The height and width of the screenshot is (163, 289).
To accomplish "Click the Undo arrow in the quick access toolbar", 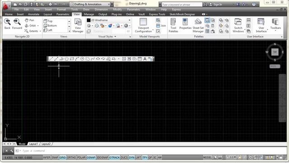I will click(x=56, y=4).
